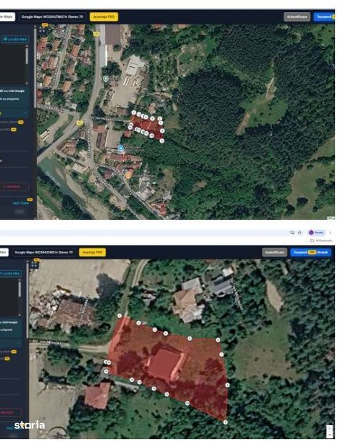The height and width of the screenshot is (441, 337).
Task: Click dark coordinates text area in upper sidebar
Action: 13,65
